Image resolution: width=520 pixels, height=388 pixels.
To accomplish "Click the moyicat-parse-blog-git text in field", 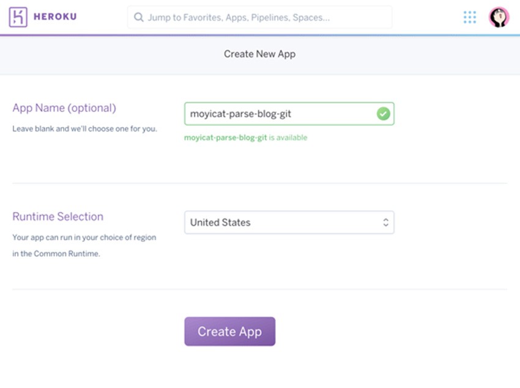I will [240, 114].
